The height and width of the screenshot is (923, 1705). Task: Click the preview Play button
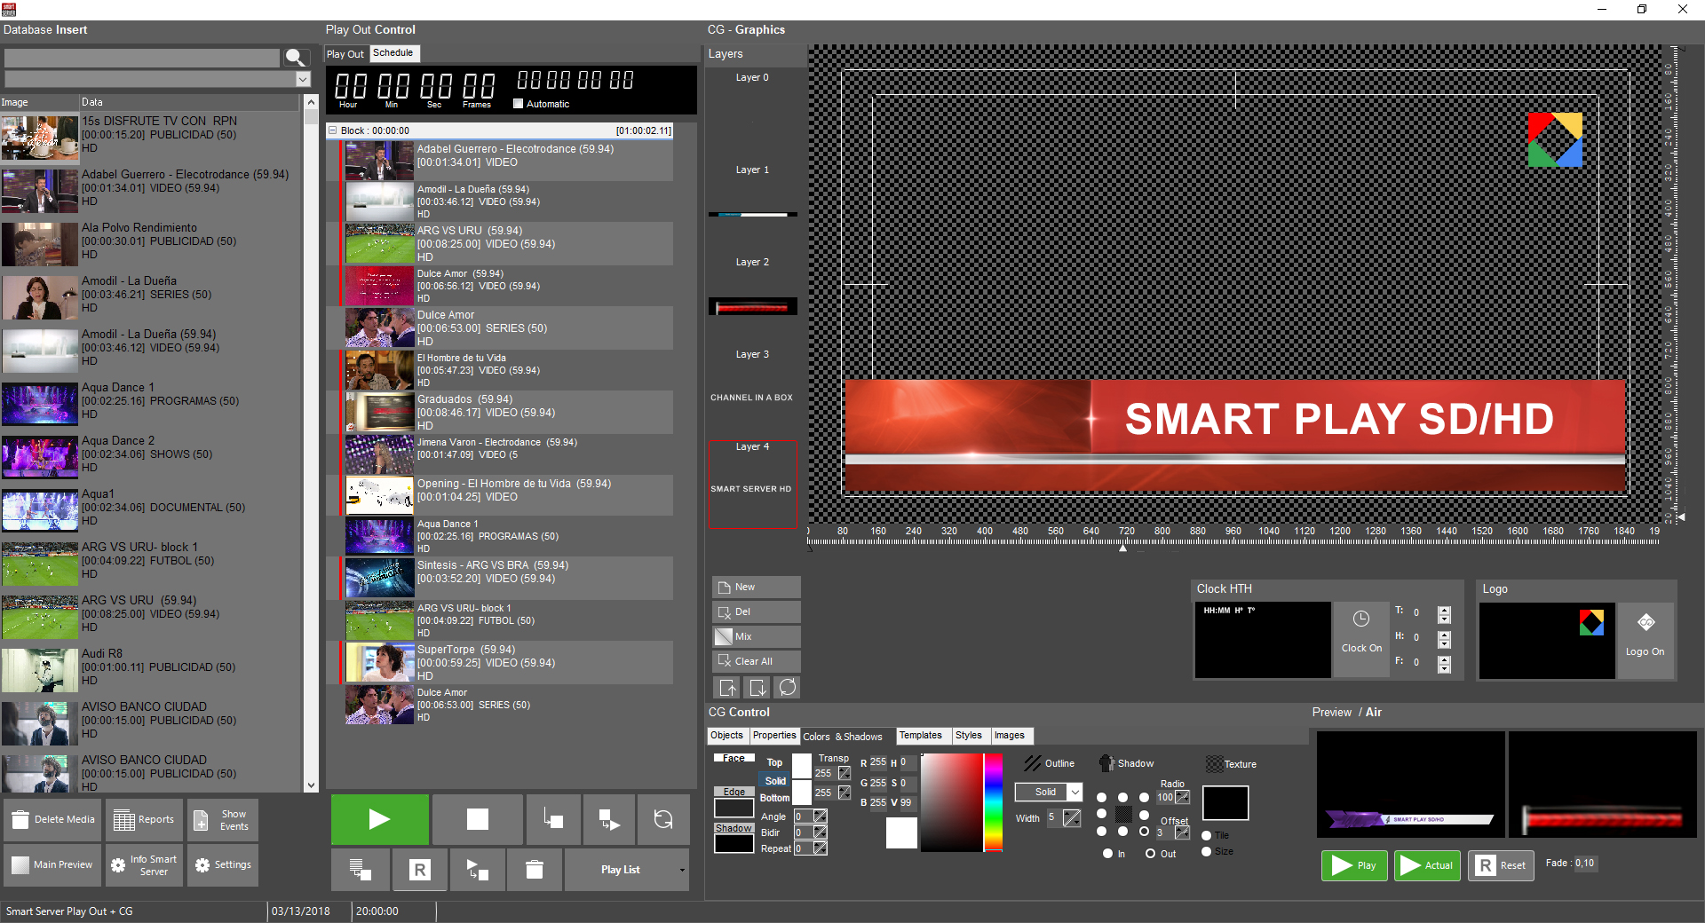(1354, 865)
